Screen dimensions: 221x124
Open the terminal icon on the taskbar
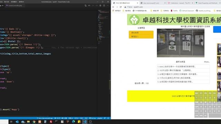[x=57, y=122]
